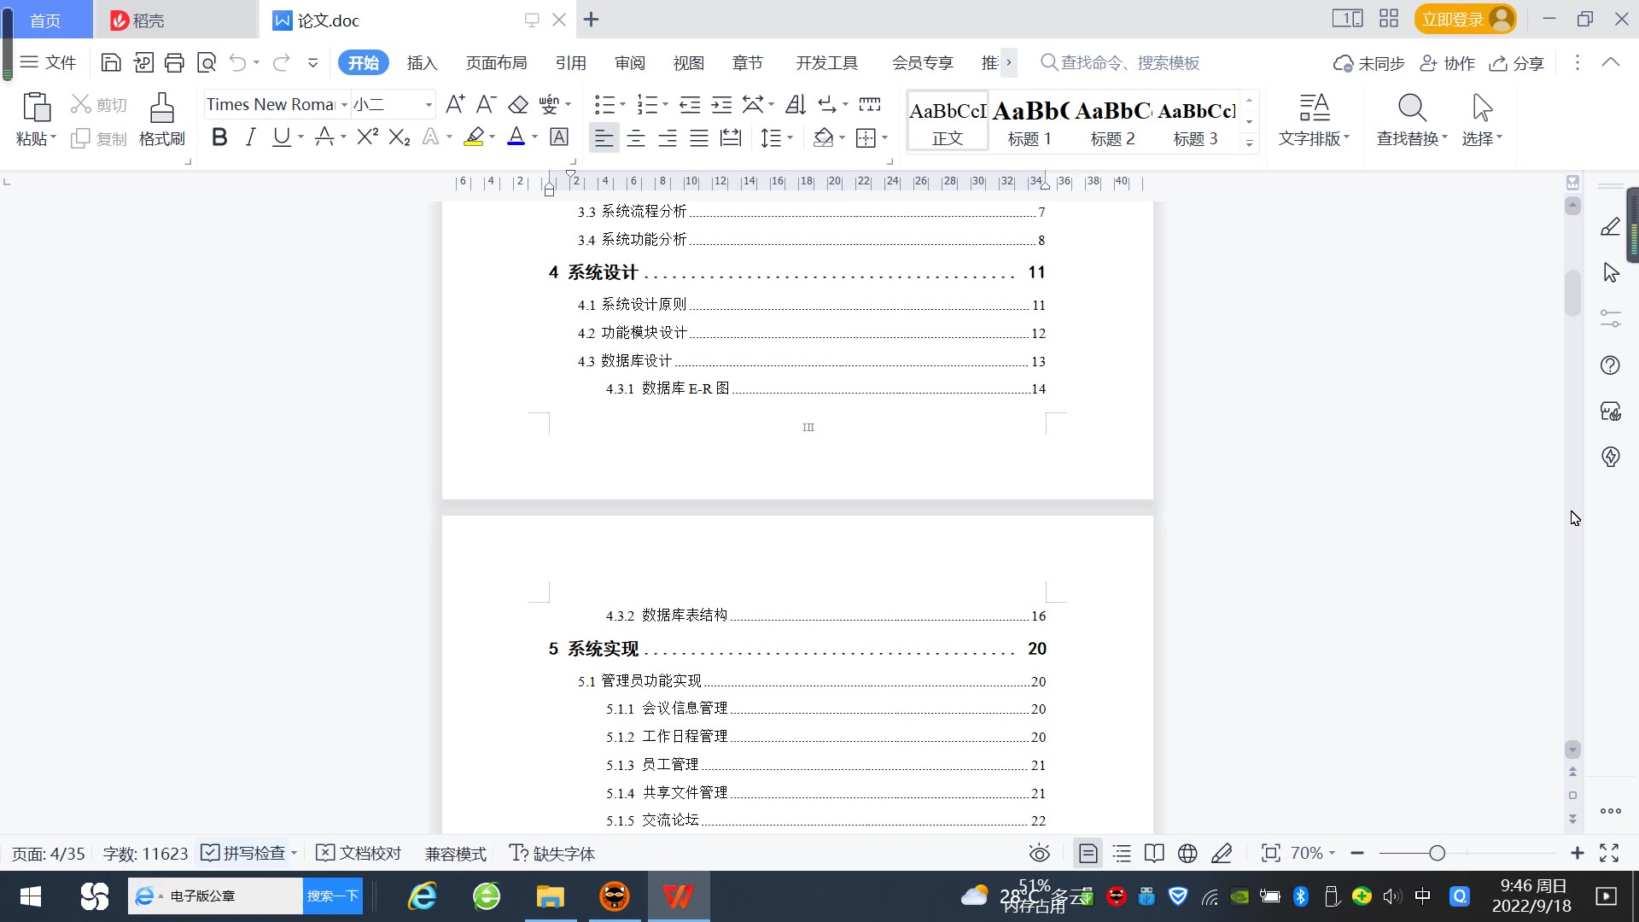Viewport: 1639px width, 922px height.
Task: Click the eye protection mode icon in status bar
Action: click(x=1039, y=853)
